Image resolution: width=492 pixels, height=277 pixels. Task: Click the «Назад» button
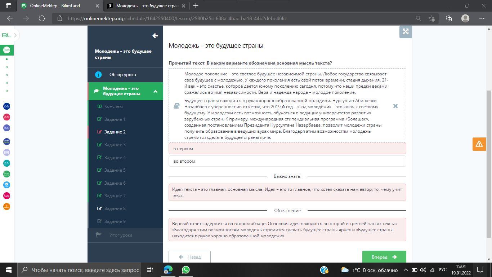coord(189,257)
